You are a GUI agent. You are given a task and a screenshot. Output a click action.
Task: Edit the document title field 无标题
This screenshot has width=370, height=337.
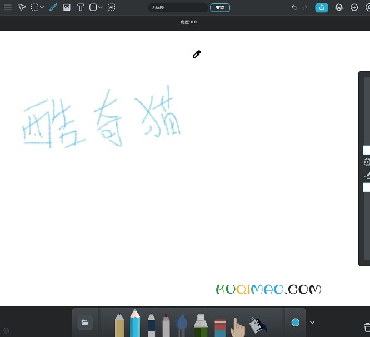(178, 8)
